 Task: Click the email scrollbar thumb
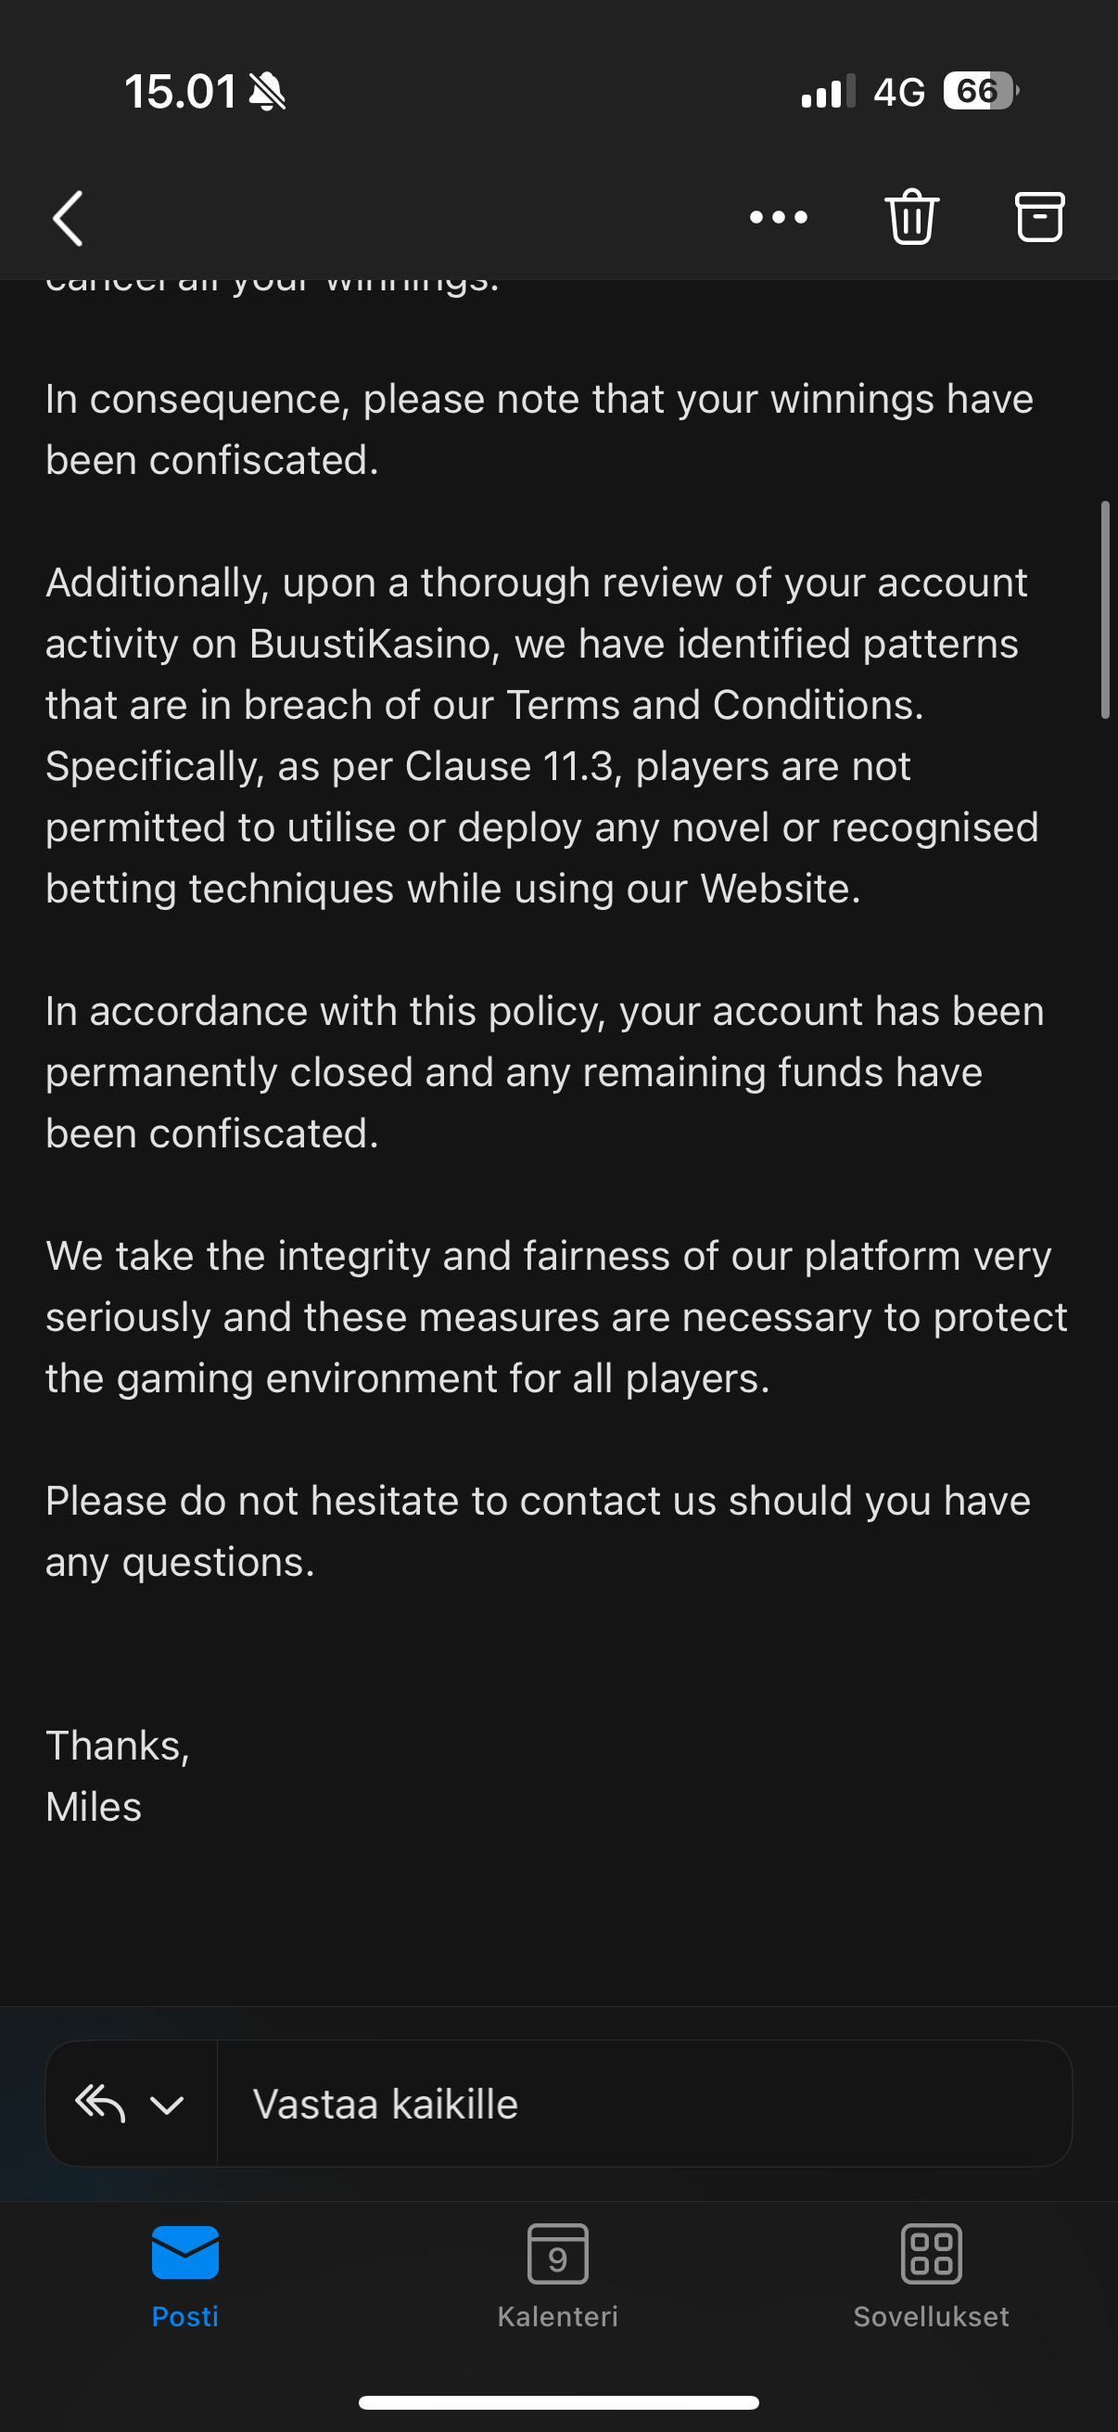[1105, 610]
